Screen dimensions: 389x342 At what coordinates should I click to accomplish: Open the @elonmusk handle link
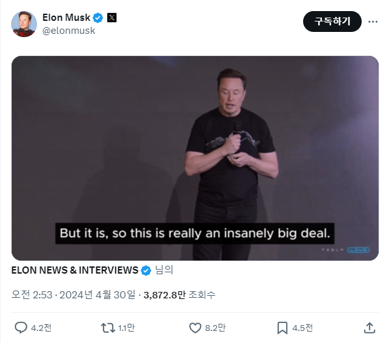[x=69, y=31]
